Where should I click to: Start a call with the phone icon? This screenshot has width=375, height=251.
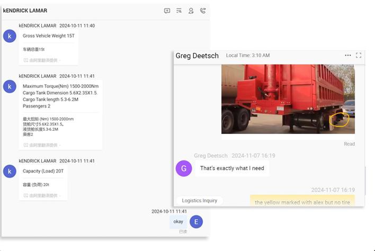click(x=202, y=11)
